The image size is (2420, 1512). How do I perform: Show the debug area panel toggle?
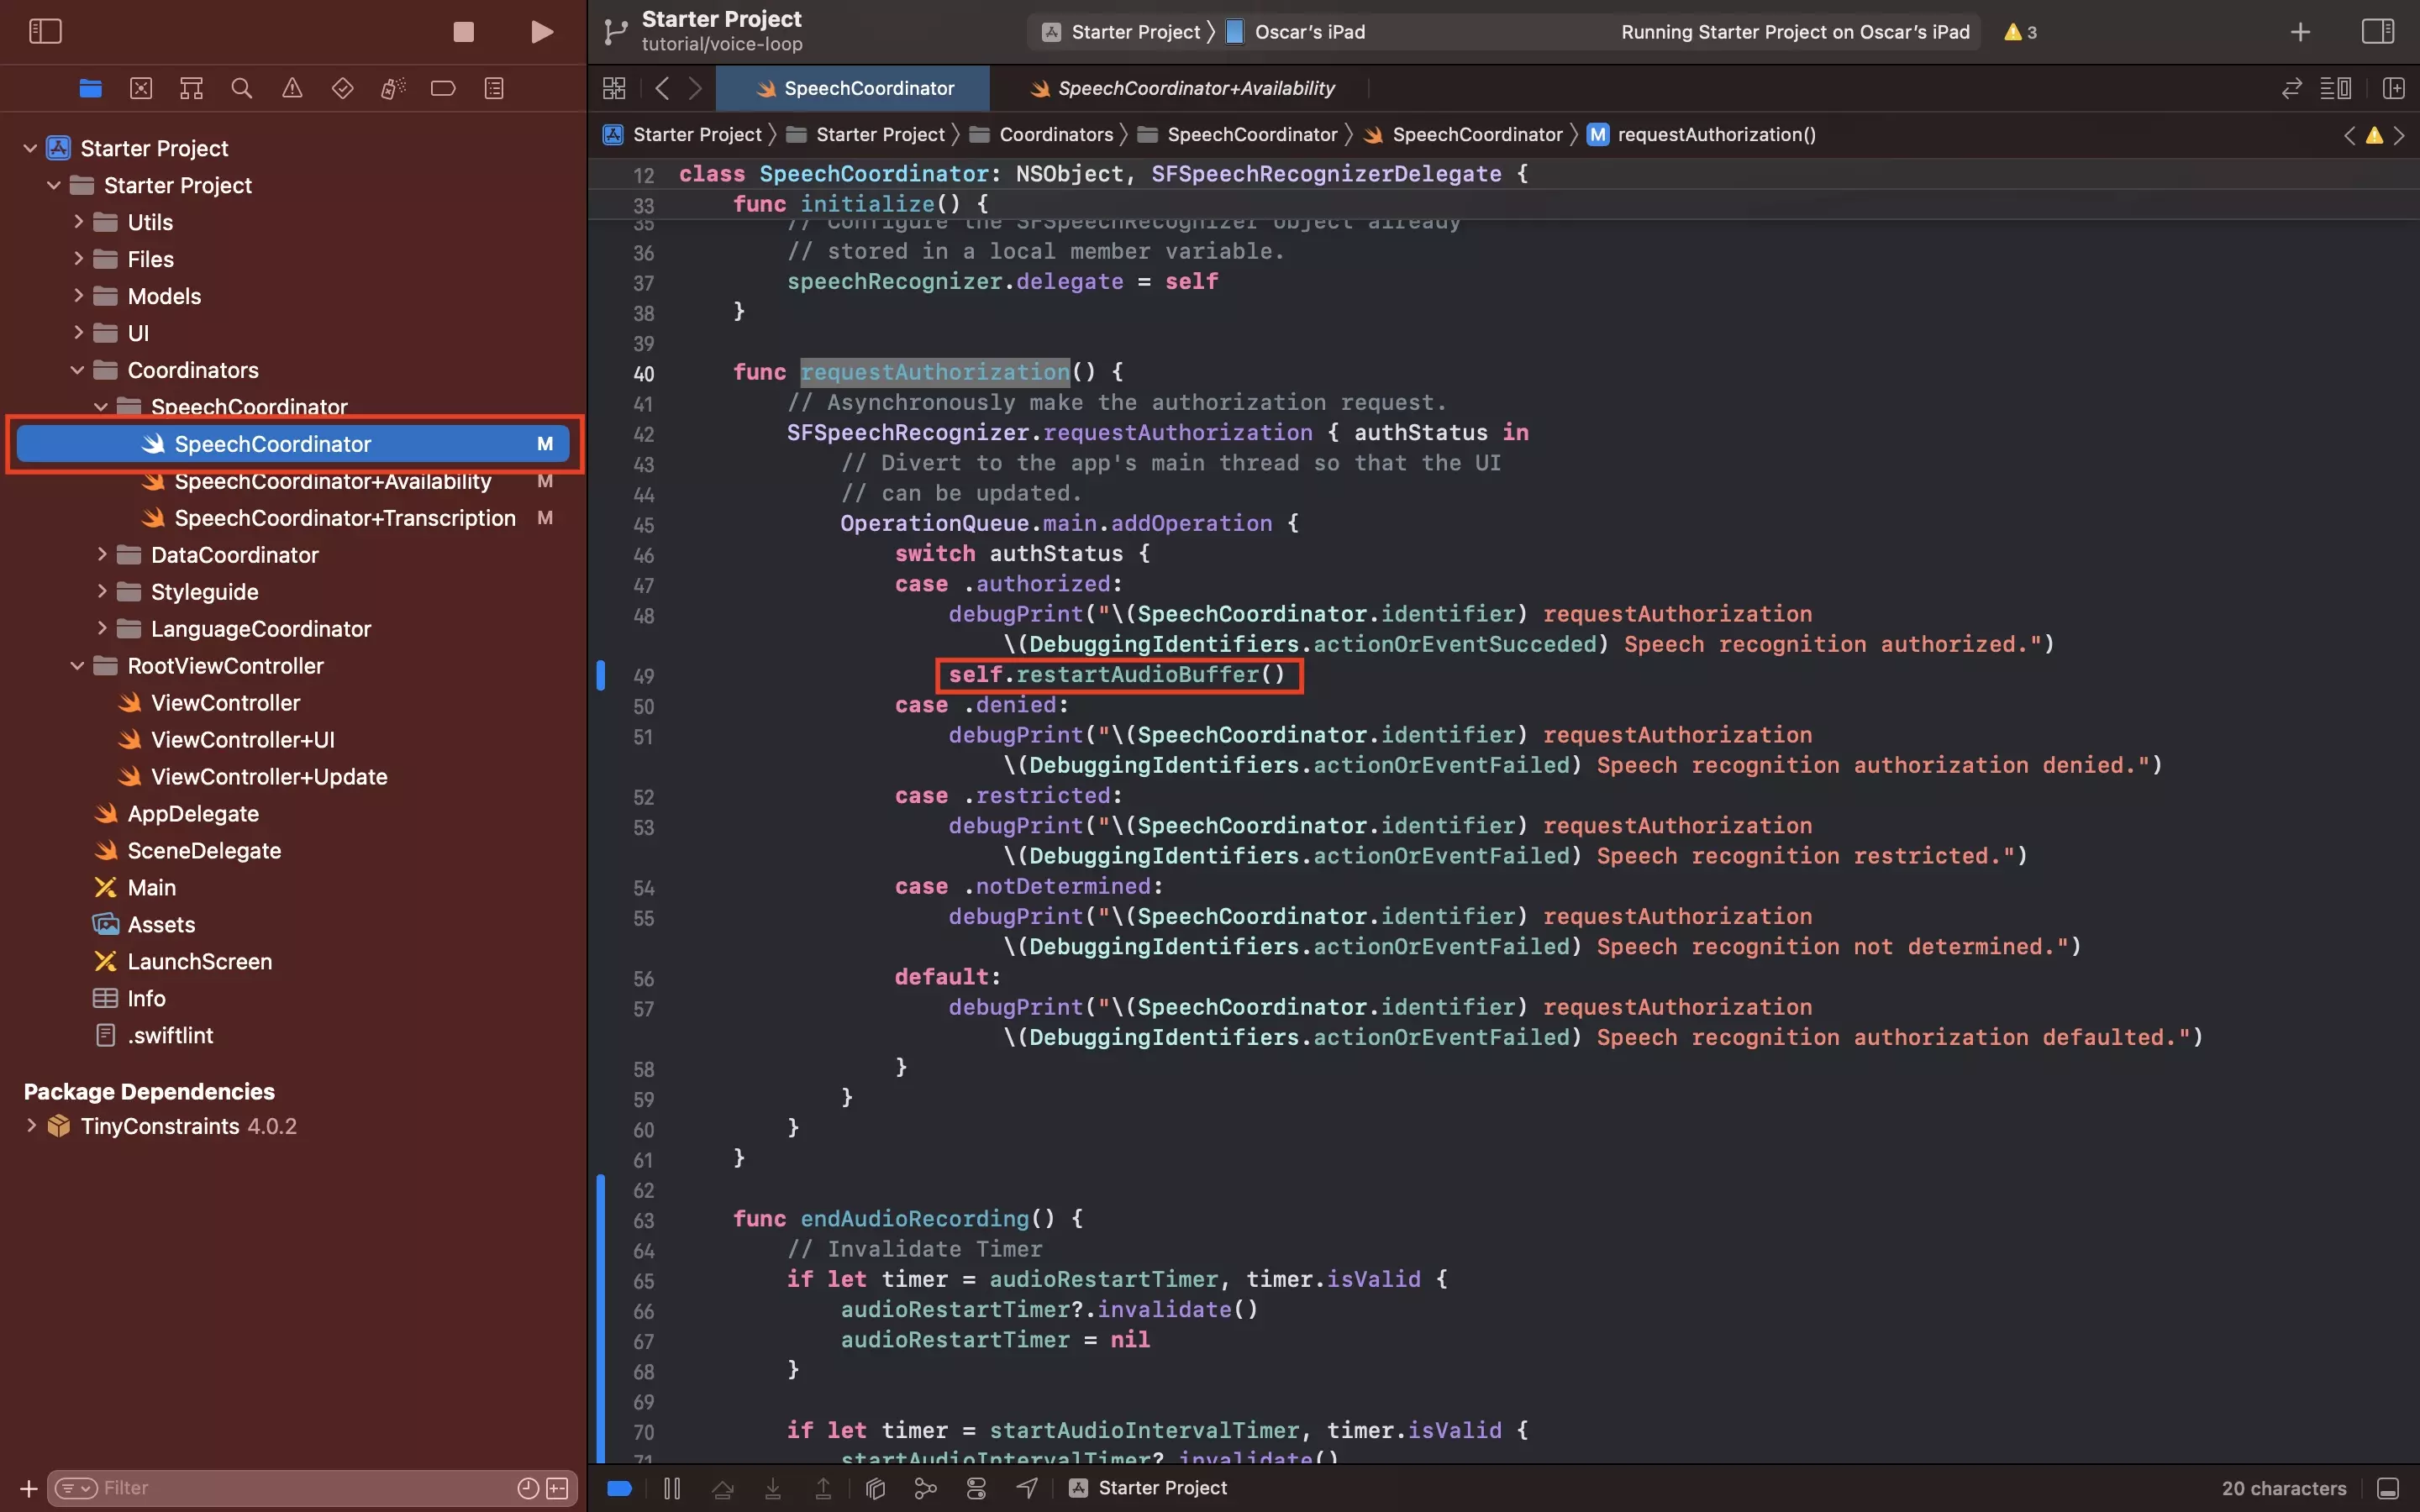(2388, 1488)
